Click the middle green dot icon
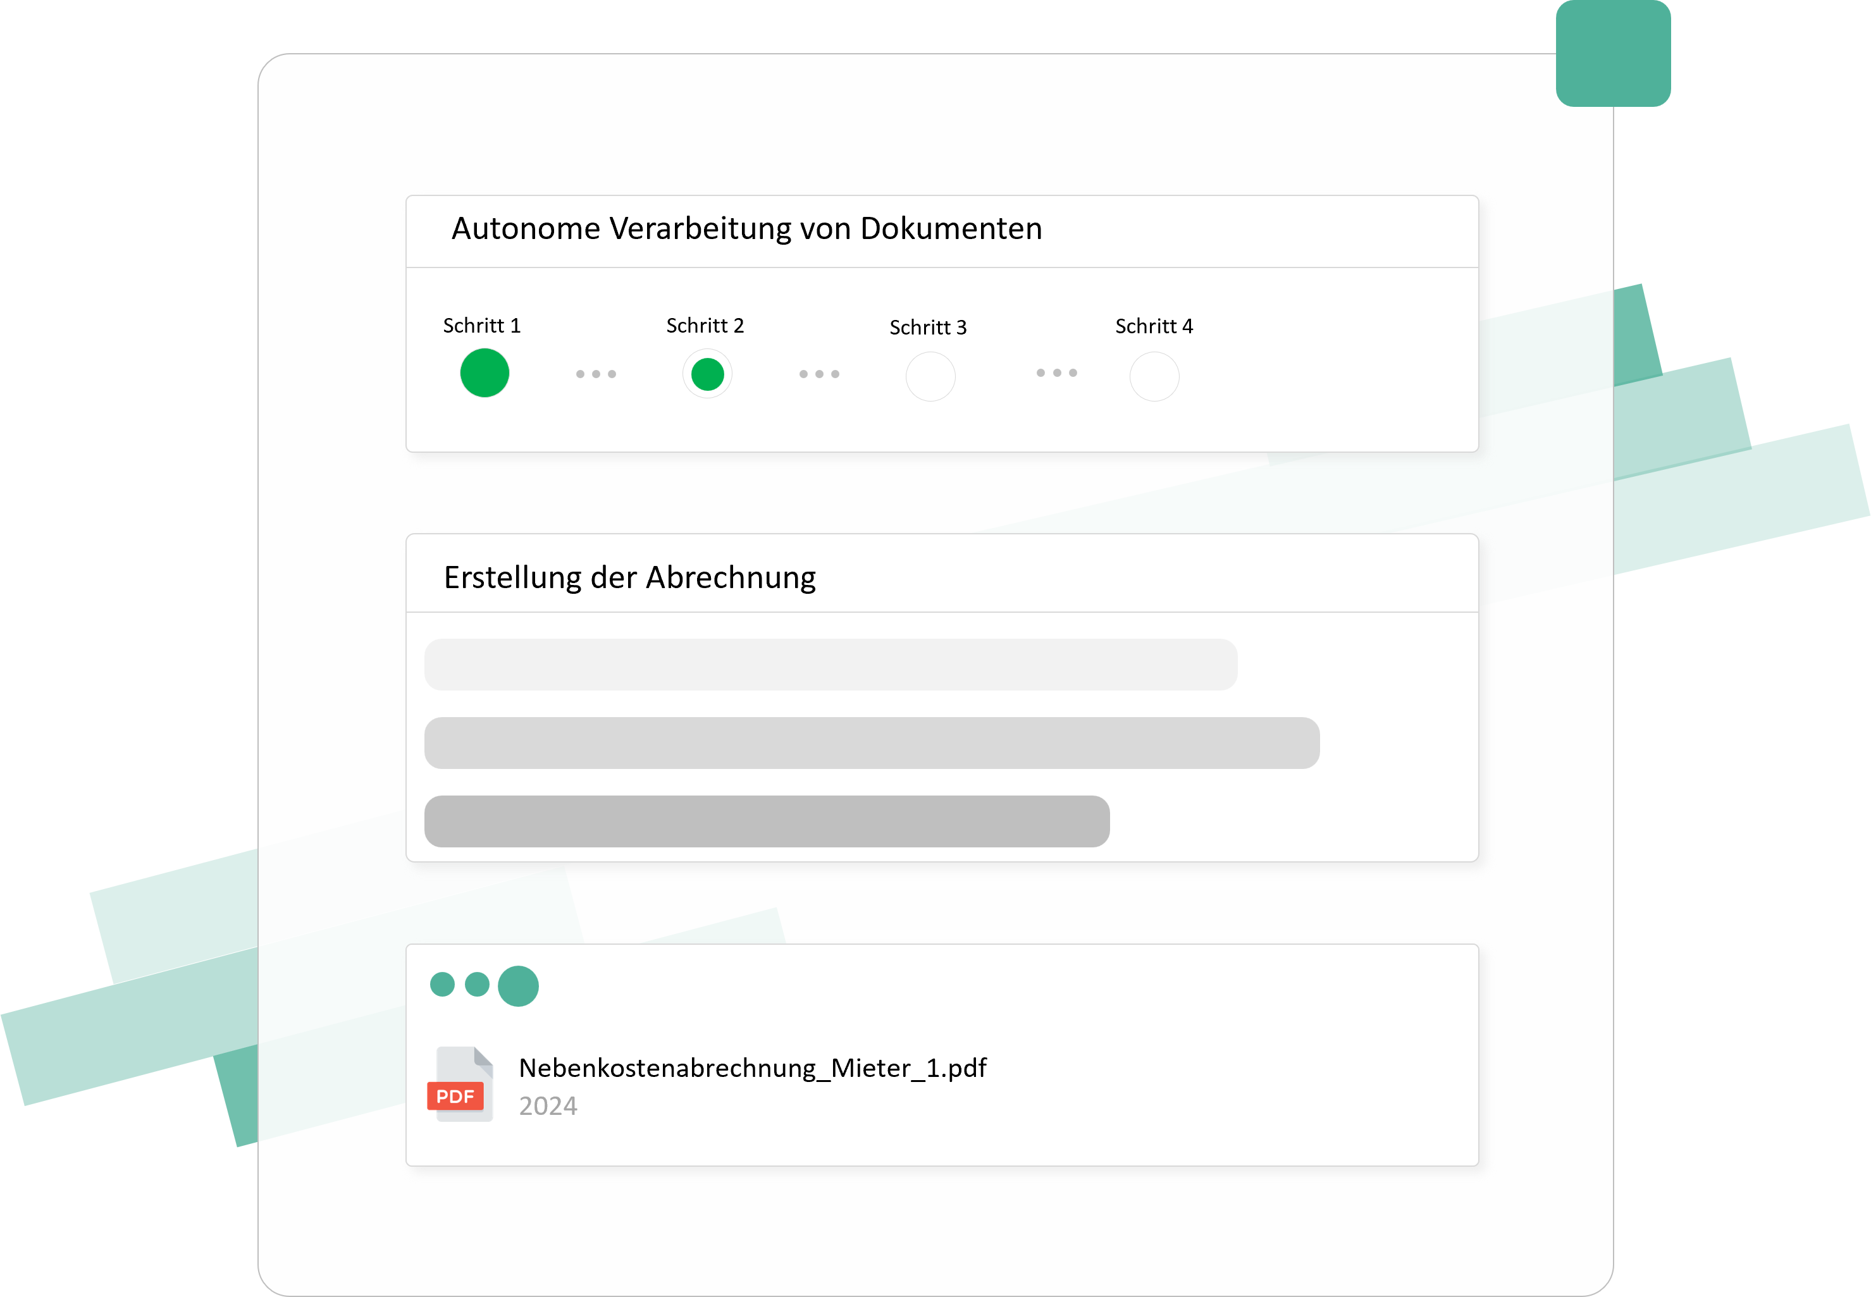The image size is (1871, 1297). pos(478,985)
